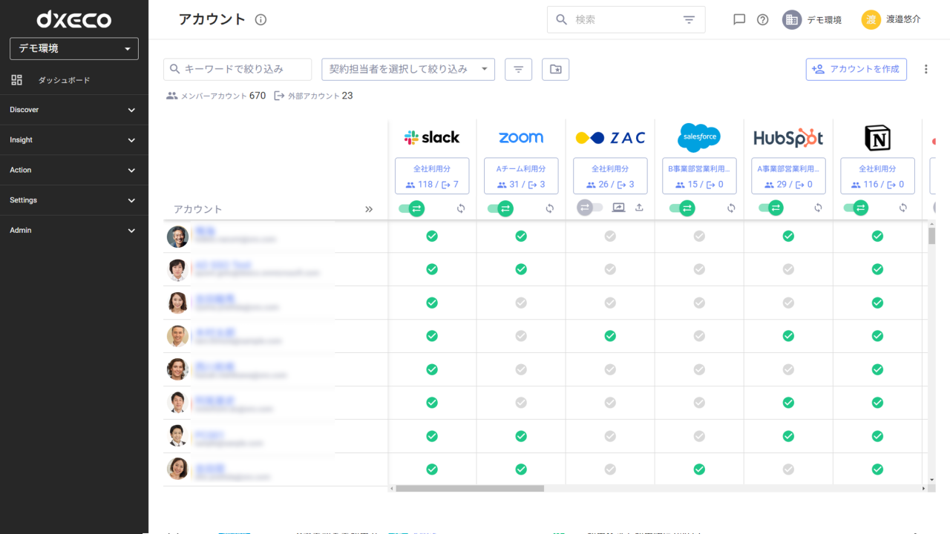Enable the ZAC sync switch
This screenshot has height=534, width=950.
pyautogui.click(x=589, y=208)
